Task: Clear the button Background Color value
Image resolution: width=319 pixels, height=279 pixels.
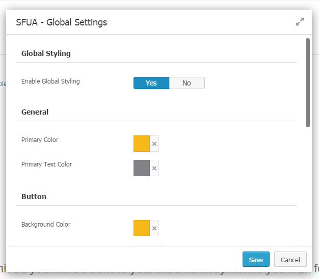Action: coord(154,228)
